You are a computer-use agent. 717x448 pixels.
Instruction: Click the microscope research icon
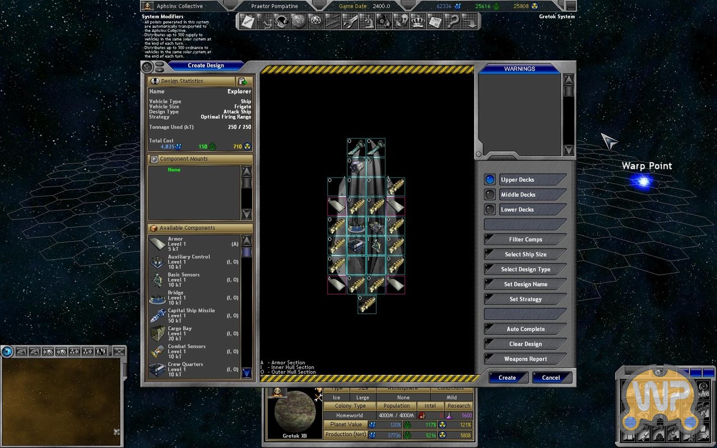pos(367,22)
